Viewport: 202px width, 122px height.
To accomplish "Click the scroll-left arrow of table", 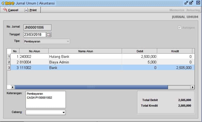I will coord(13,87).
